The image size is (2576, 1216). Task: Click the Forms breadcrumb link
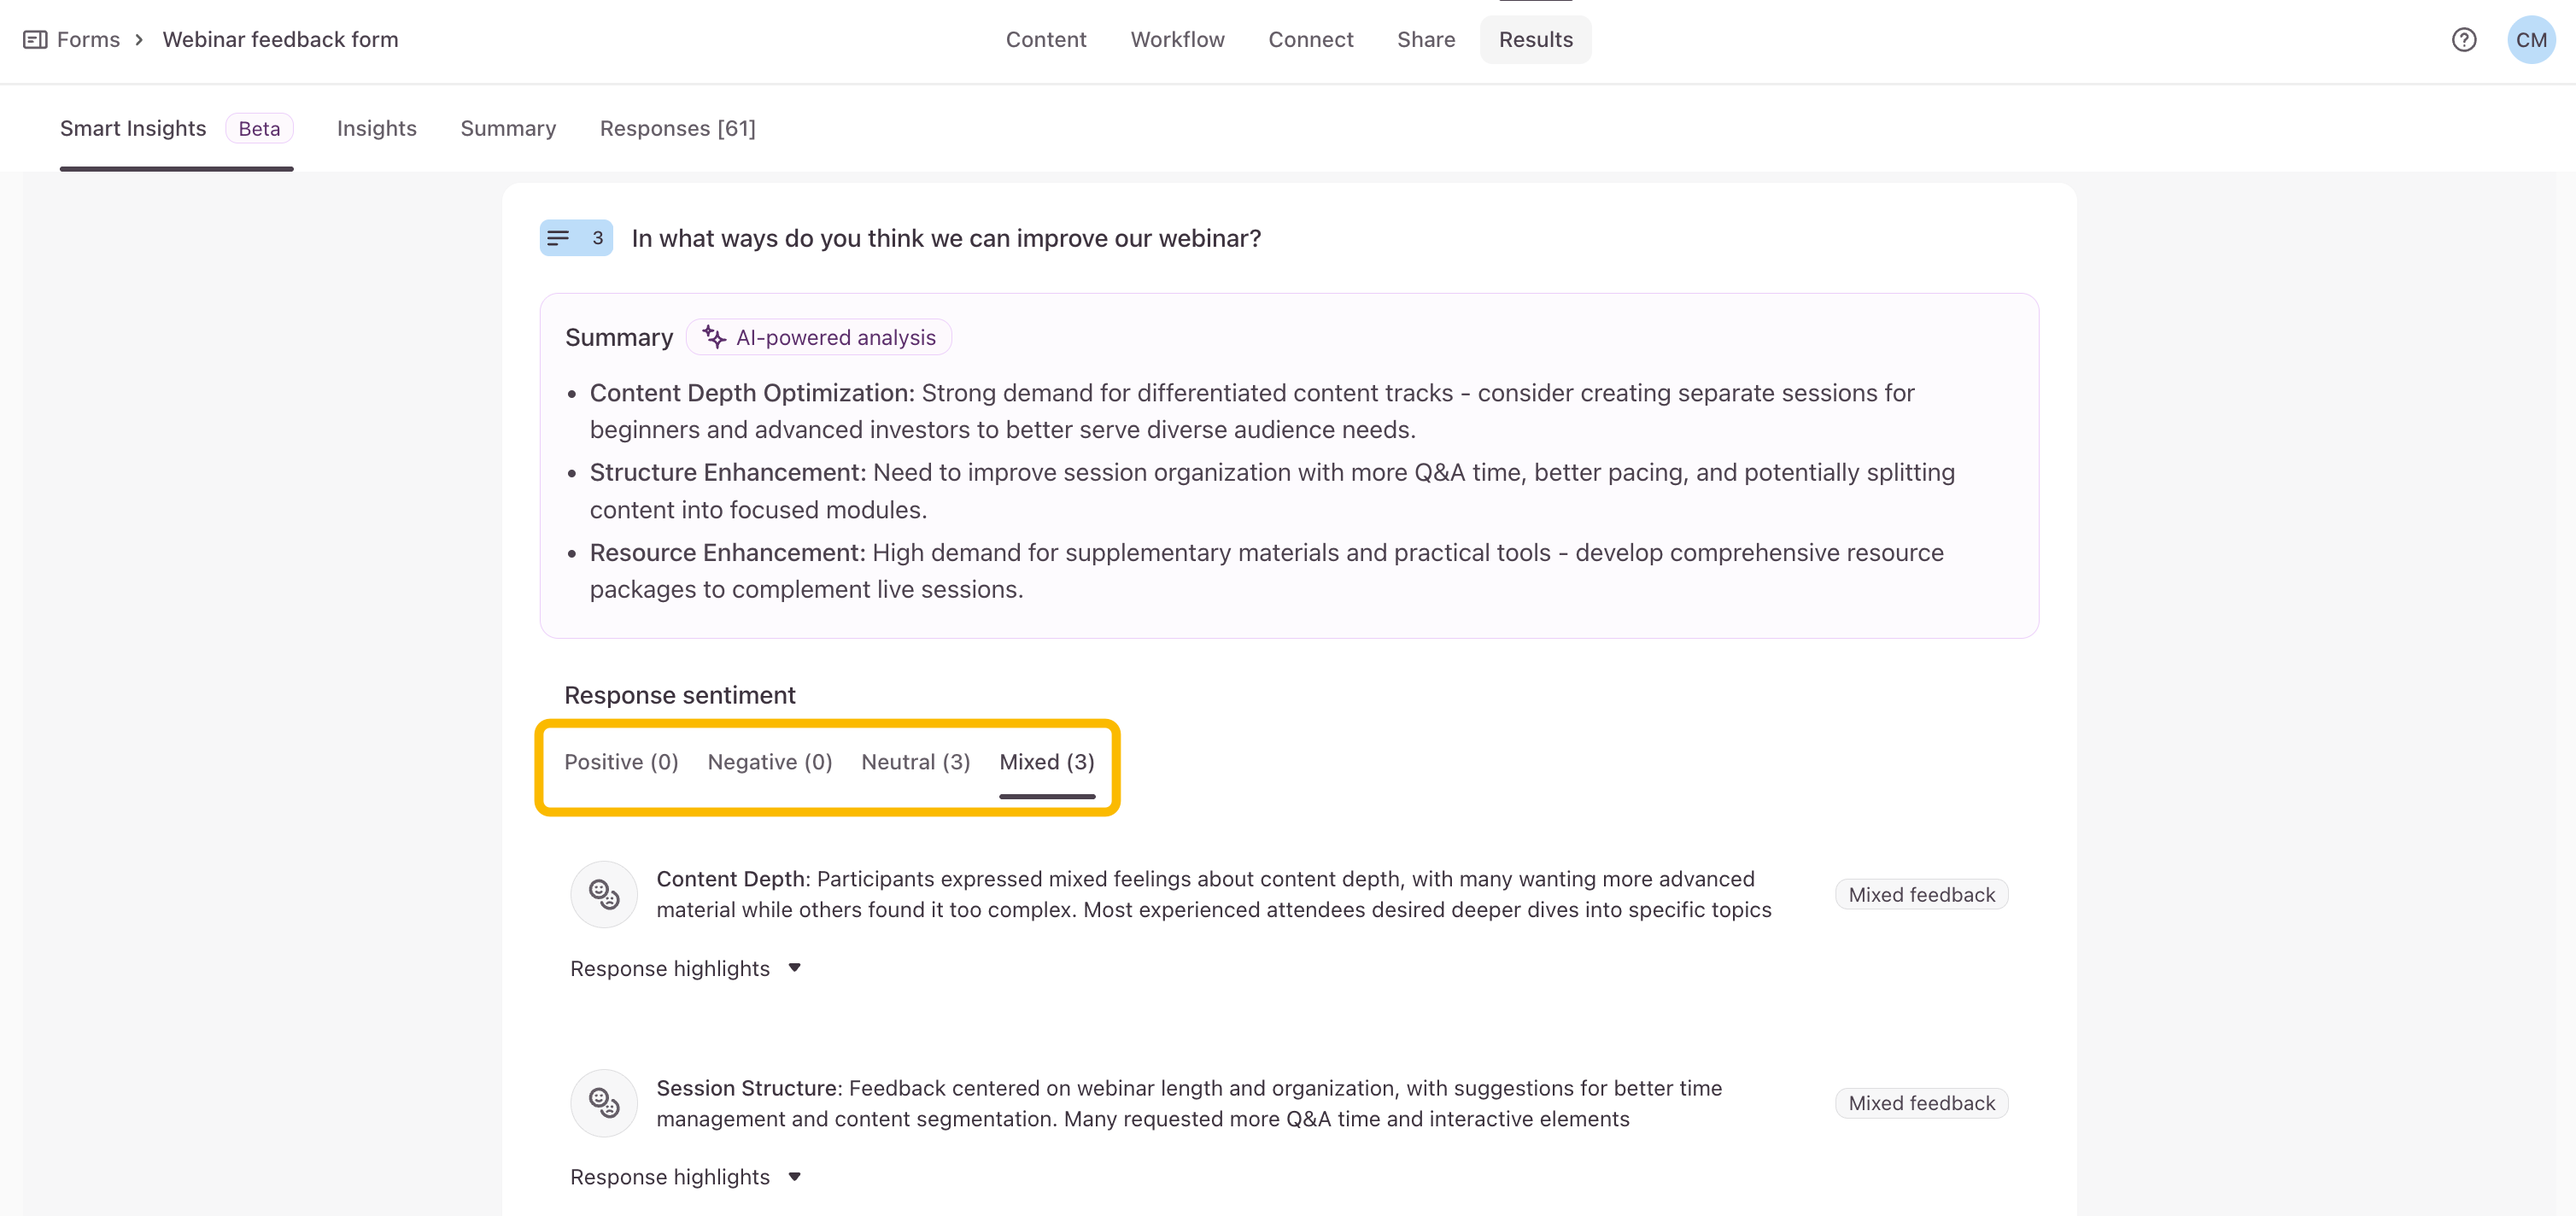pyautogui.click(x=88, y=40)
